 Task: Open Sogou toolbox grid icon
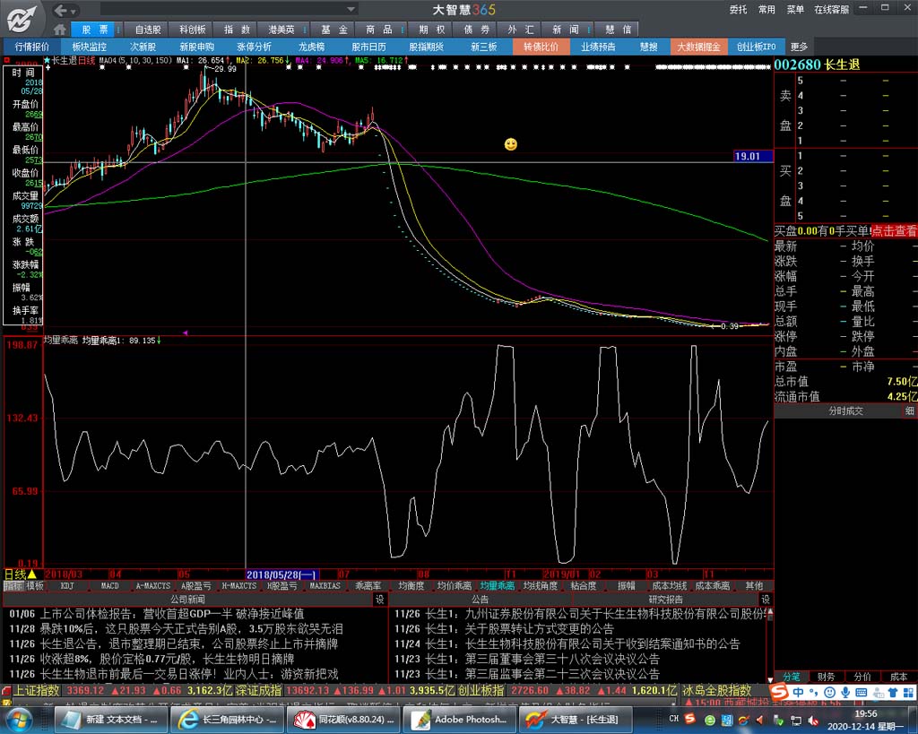[908, 693]
